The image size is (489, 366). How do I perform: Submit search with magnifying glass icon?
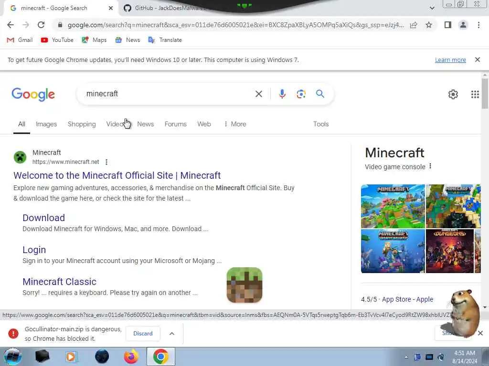[x=320, y=94]
